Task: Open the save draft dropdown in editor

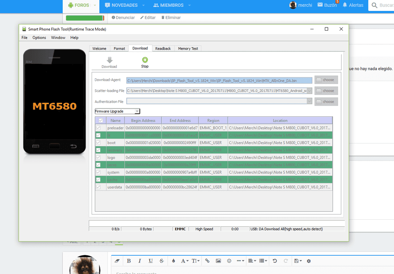Action: pos(298,261)
